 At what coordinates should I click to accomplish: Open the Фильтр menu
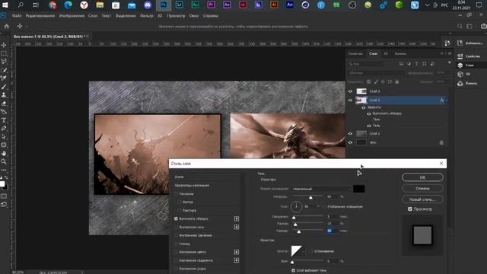point(146,15)
